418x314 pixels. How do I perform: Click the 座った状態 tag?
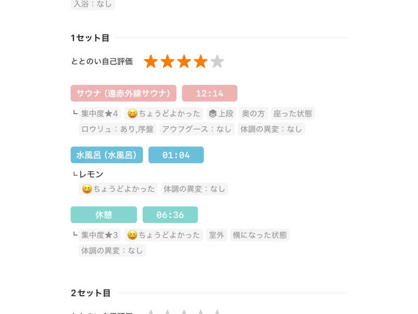pos(293,114)
